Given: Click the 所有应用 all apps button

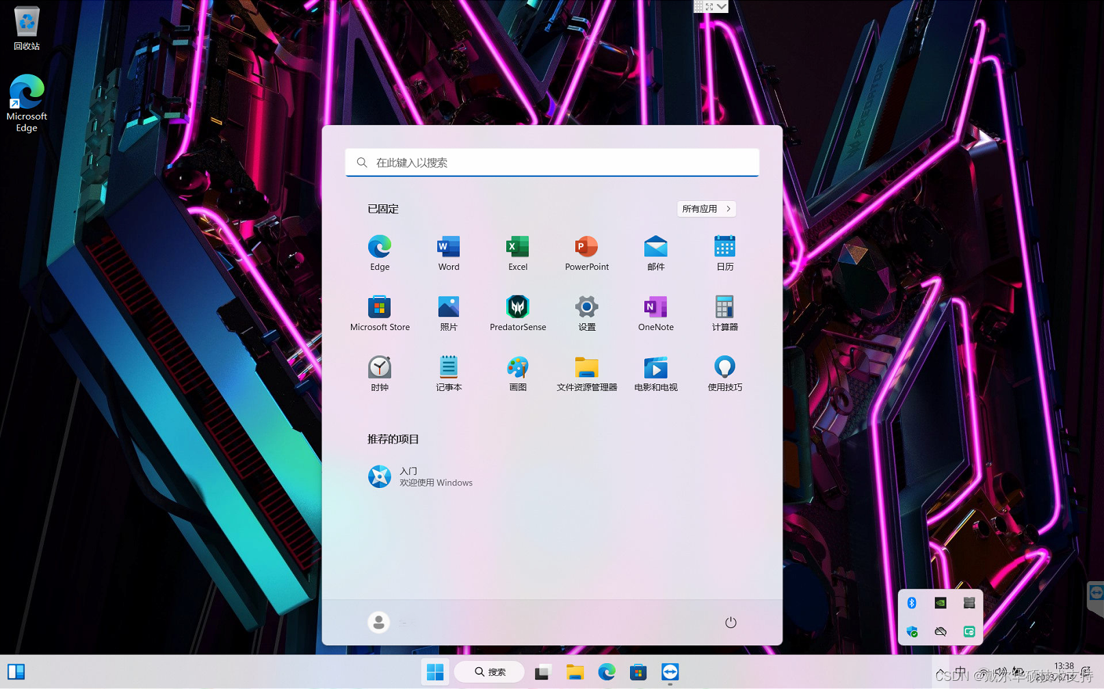Looking at the screenshot, I should coord(707,208).
